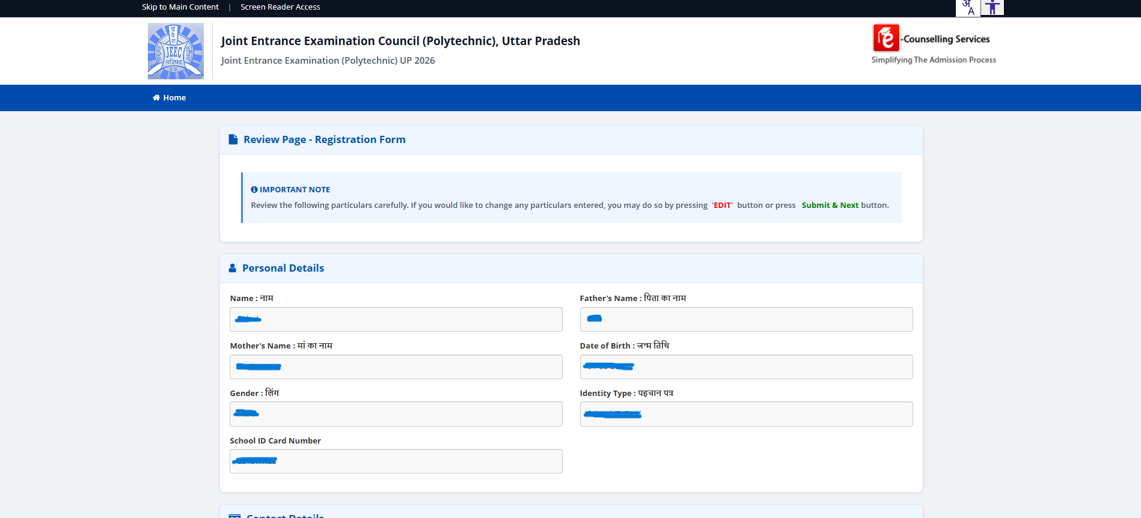Image resolution: width=1141 pixels, height=518 pixels.
Task: Click the red 'EDIT' text in note
Action: 722,206
